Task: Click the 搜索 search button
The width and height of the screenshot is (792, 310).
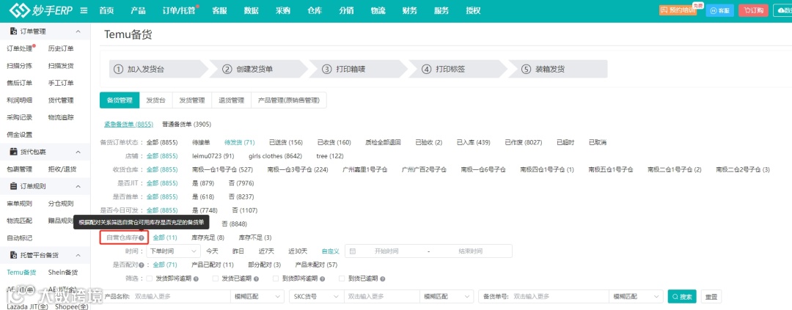Action: click(683, 296)
